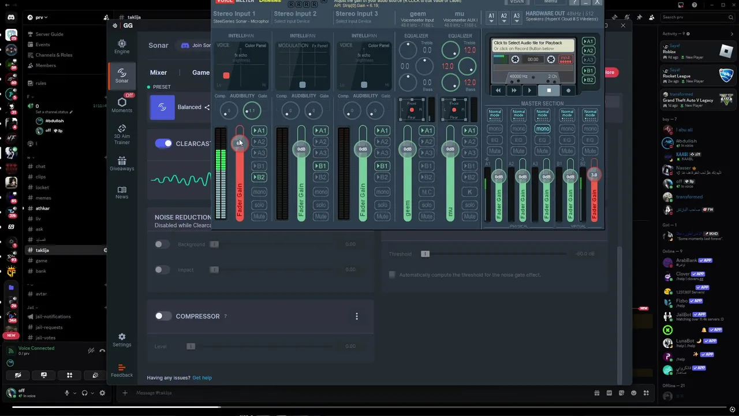
Task: Open Giveaways in the GG sidebar
Action: pyautogui.click(x=122, y=164)
